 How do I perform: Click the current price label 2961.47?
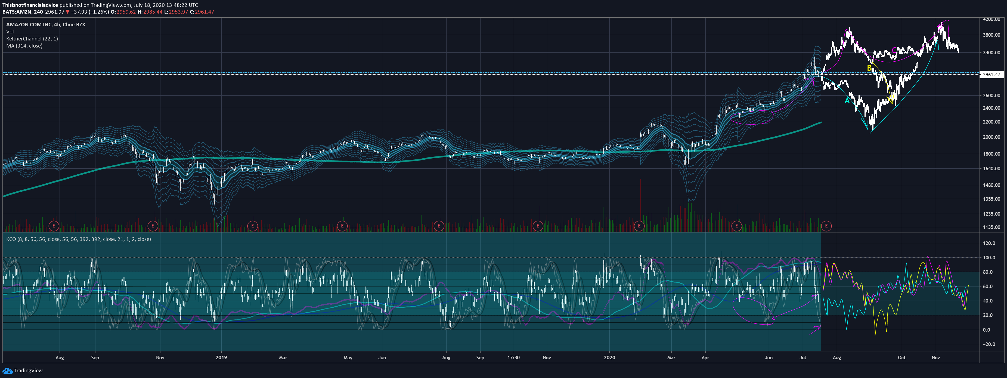[991, 74]
